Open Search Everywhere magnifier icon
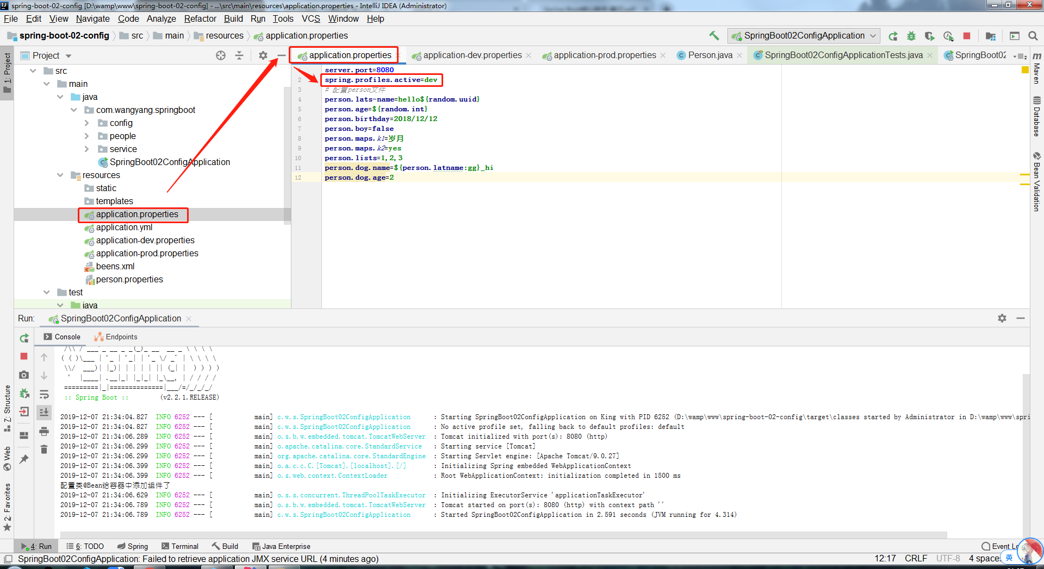Image resolution: width=1044 pixels, height=569 pixels. click(1033, 36)
